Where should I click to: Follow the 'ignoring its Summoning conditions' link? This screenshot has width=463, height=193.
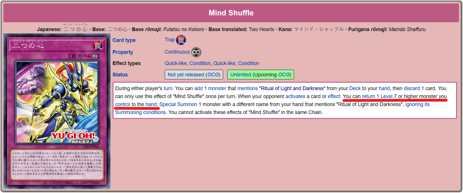click(x=417, y=105)
